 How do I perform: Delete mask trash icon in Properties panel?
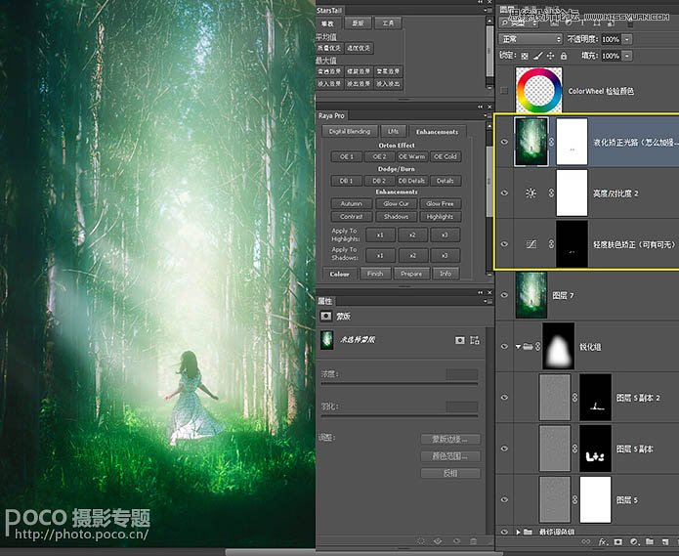[x=473, y=541]
